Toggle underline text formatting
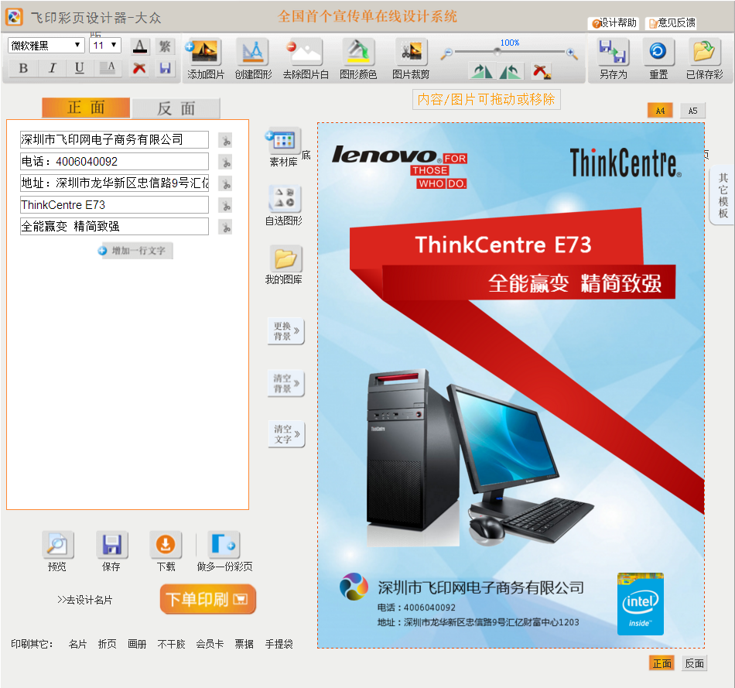The image size is (735, 688). pyautogui.click(x=80, y=68)
